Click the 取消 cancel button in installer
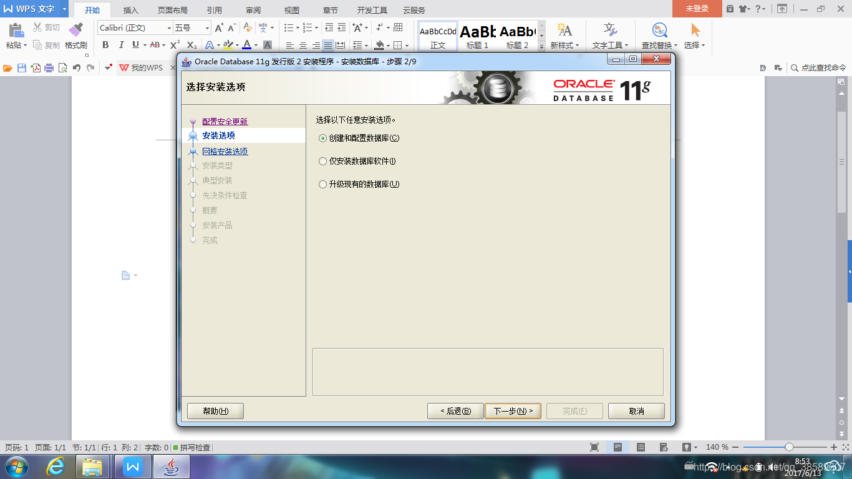Viewport: 852px width, 479px height. pos(636,411)
